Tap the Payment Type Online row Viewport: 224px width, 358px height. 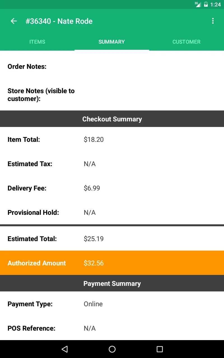pyautogui.click(x=112, y=304)
